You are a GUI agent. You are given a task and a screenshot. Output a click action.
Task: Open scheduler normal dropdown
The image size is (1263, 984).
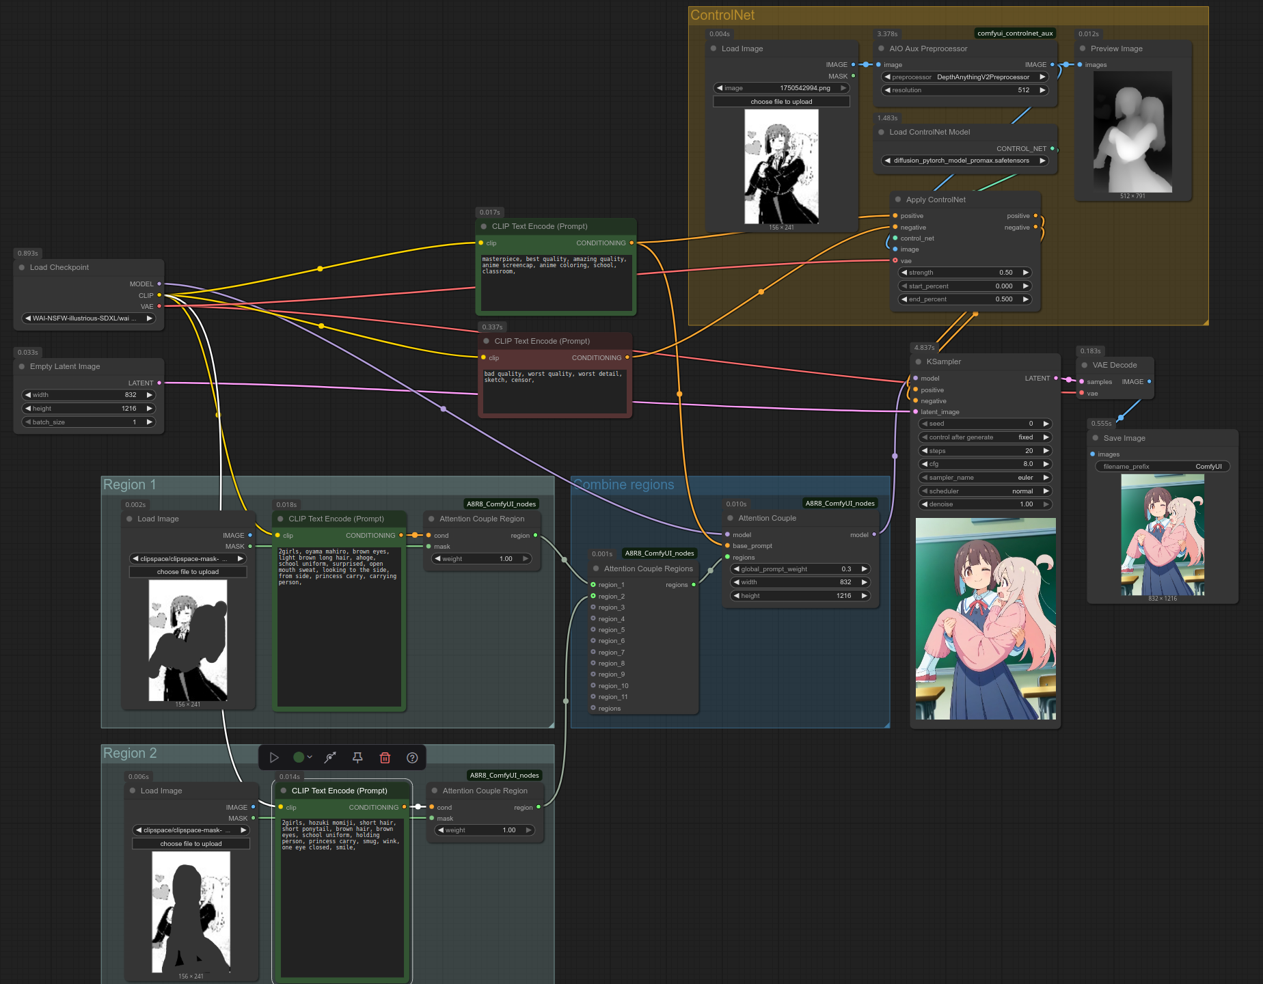[x=985, y=491]
